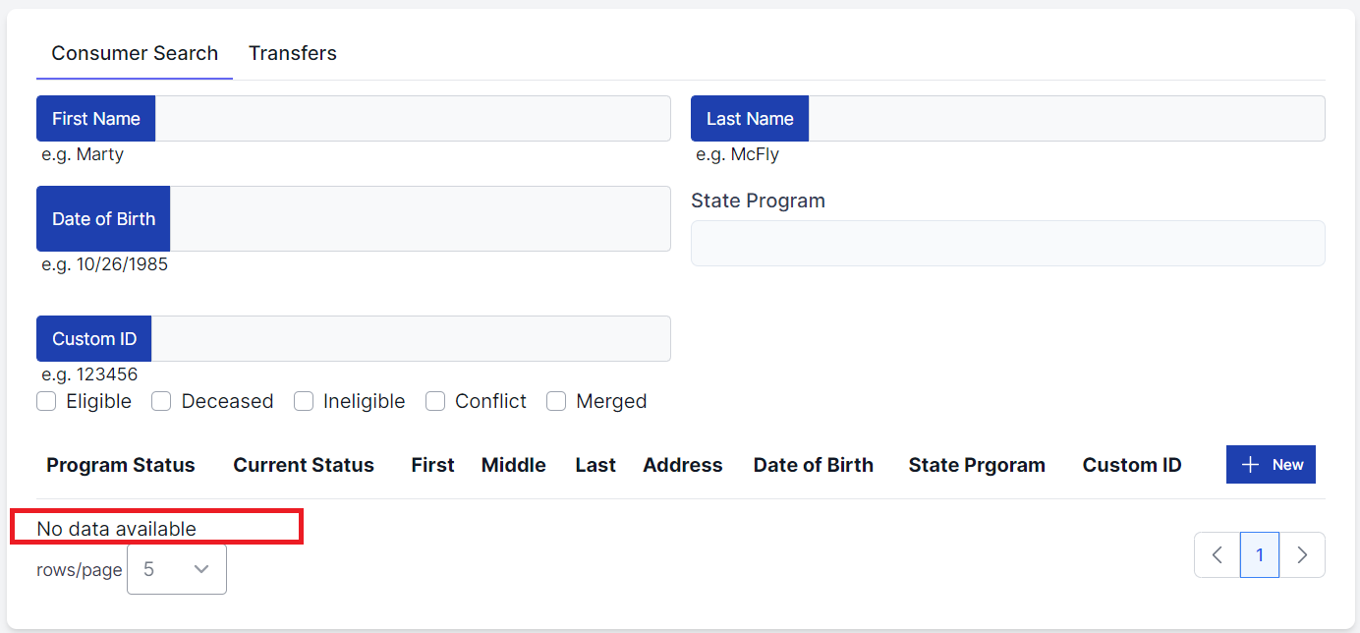Click the Custom ID input field
Screen dimensions: 1360x633
point(411,339)
